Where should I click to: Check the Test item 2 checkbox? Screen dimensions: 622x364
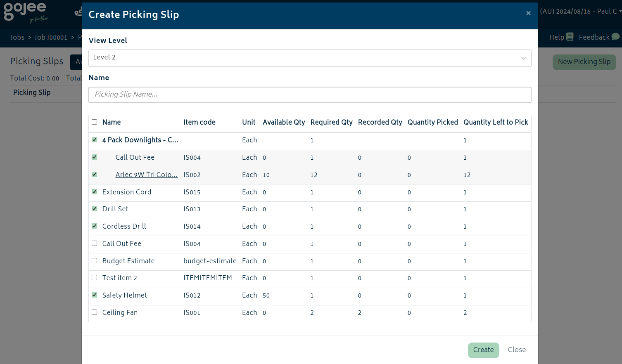95,278
